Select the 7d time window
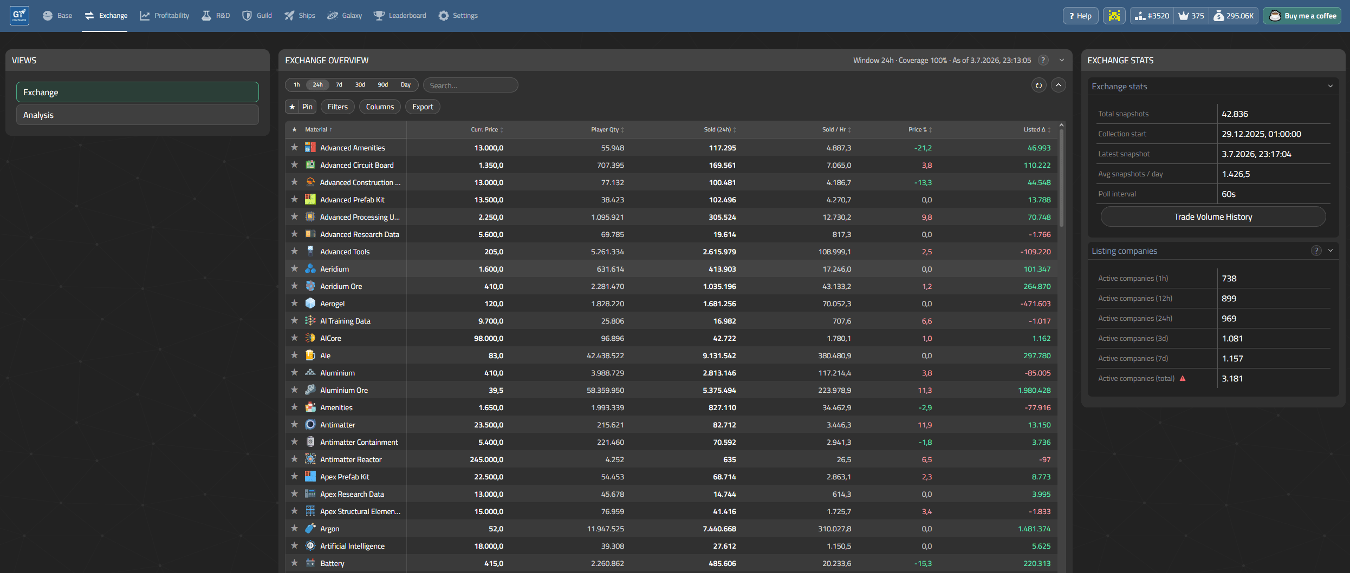Image resolution: width=1350 pixels, height=573 pixels. [x=339, y=85]
